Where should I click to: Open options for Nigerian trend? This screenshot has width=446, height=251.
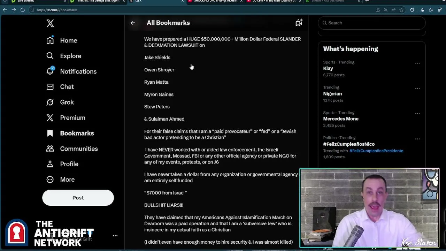click(417, 89)
